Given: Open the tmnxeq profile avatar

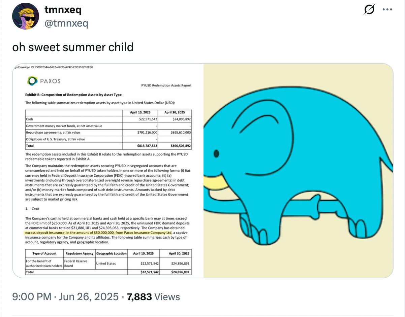Looking at the screenshot, I should pyautogui.click(x=26, y=17).
